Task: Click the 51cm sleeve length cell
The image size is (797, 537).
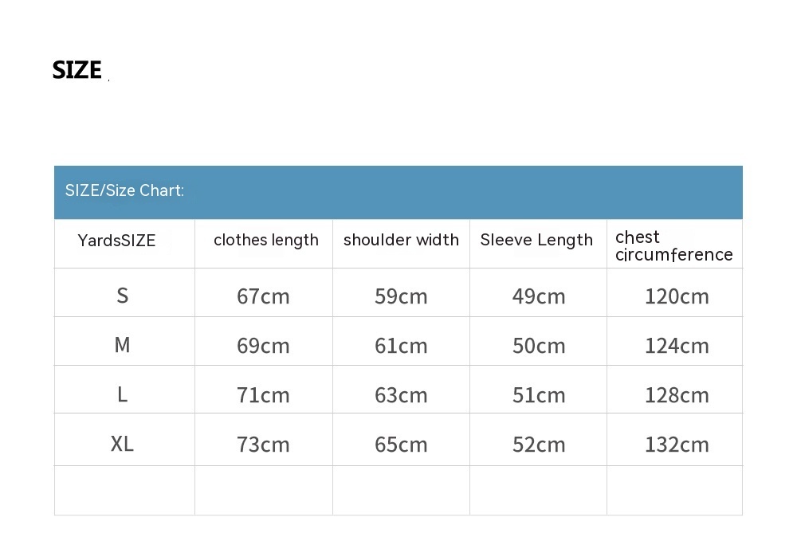Action: pyautogui.click(x=539, y=395)
